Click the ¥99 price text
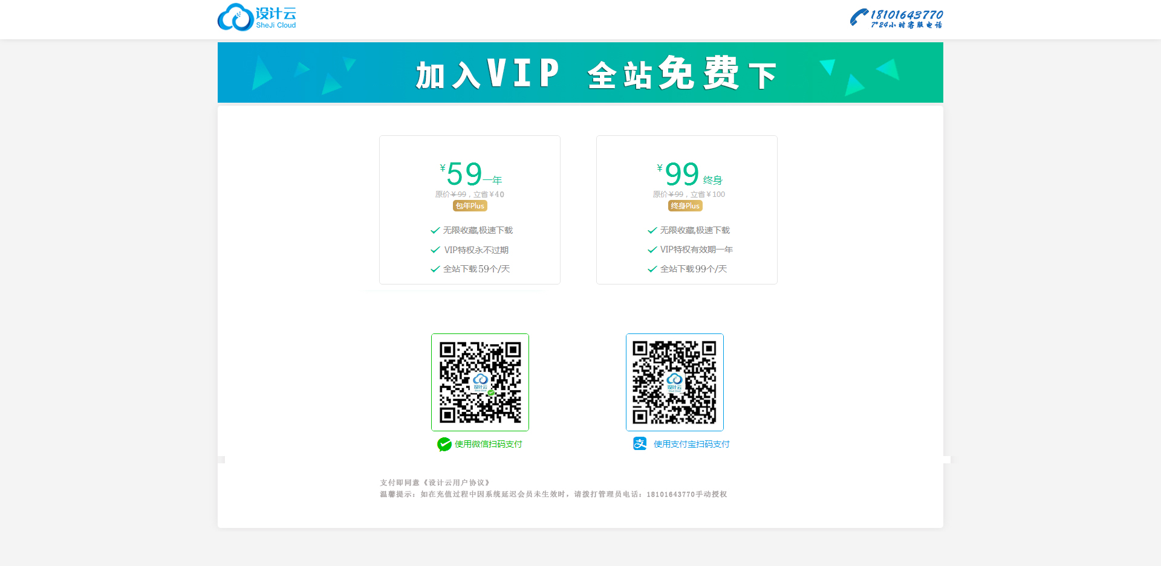Screen dimensions: 1161x566 coord(678,174)
